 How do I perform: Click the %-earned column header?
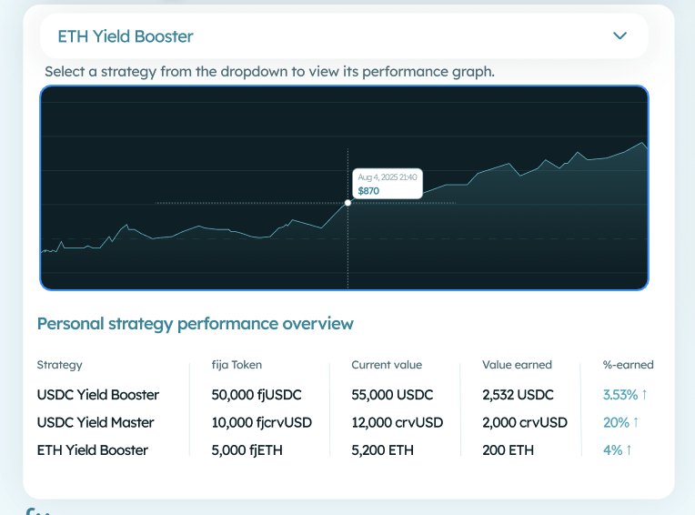pos(628,365)
